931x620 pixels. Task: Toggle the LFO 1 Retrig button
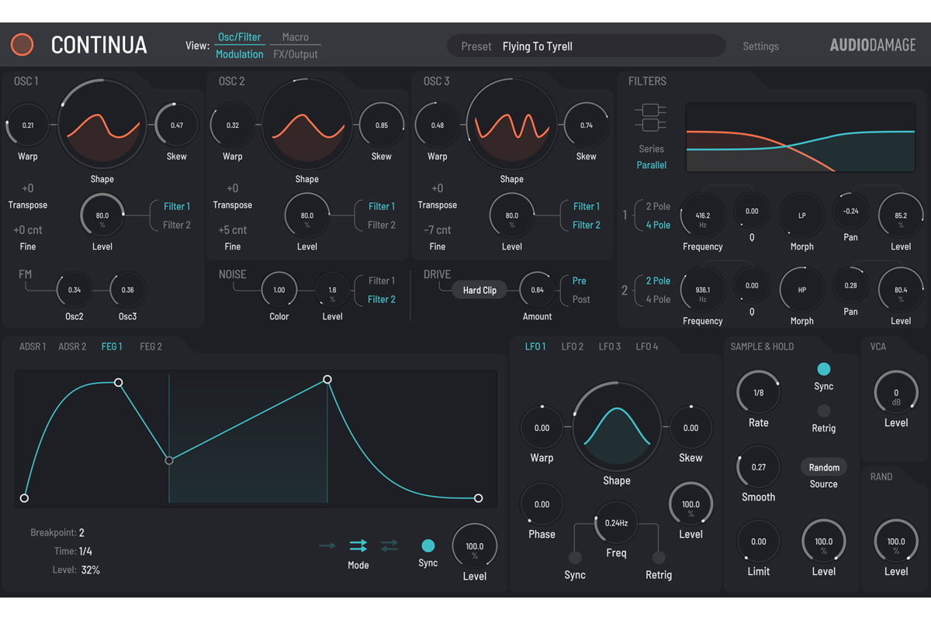659,557
